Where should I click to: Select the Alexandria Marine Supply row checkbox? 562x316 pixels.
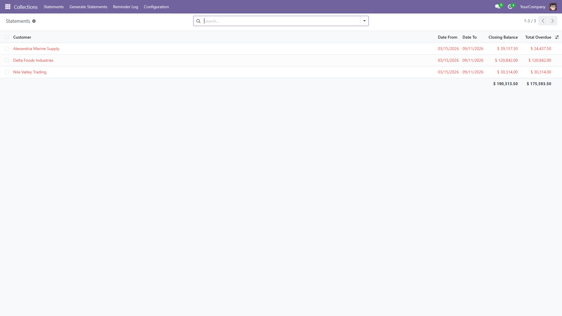7,49
